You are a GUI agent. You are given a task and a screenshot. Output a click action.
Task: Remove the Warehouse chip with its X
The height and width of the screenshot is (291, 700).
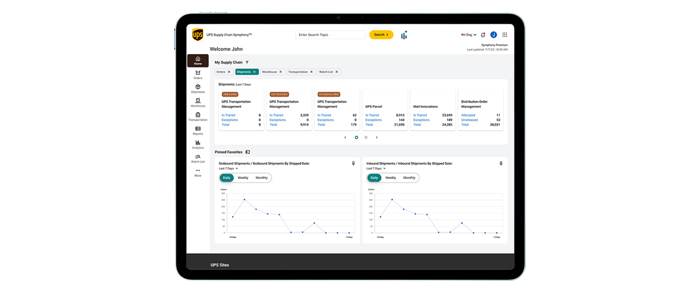280,72
